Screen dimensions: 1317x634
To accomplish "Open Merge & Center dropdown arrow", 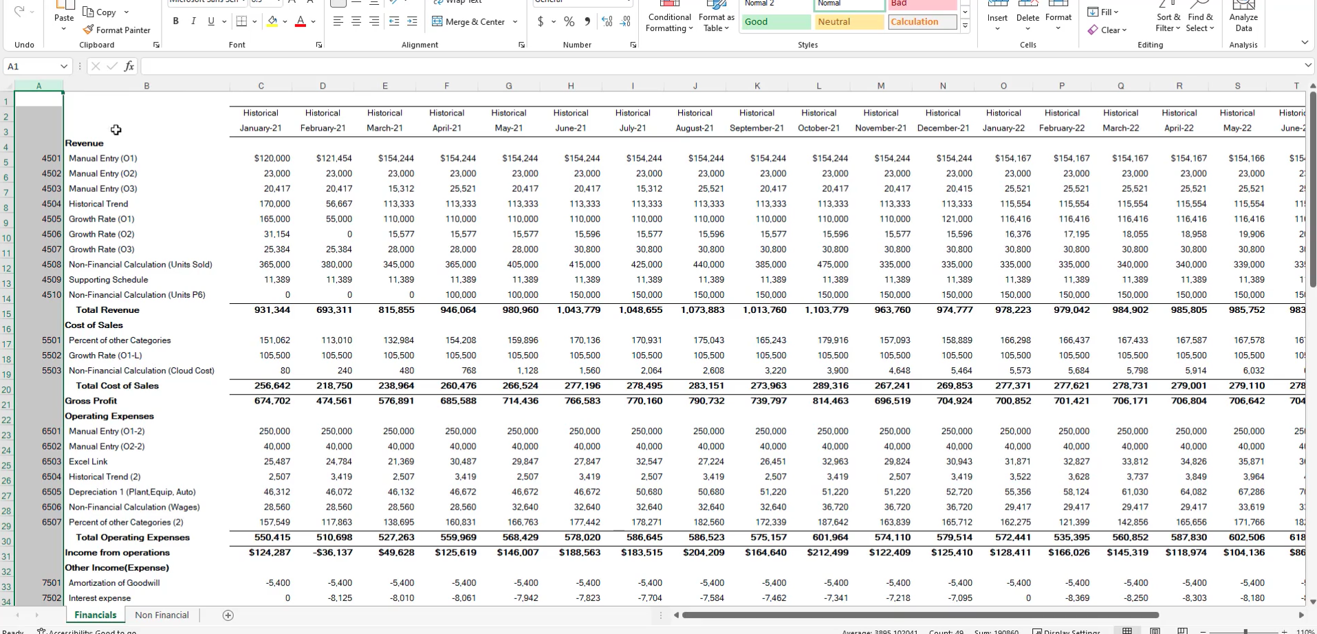I will 515,21.
